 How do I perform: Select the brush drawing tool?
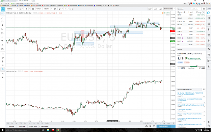(2, 25)
